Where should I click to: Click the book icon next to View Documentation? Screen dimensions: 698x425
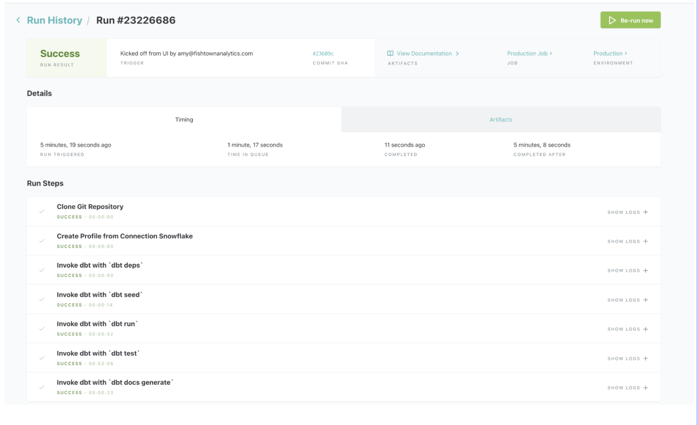[390, 53]
